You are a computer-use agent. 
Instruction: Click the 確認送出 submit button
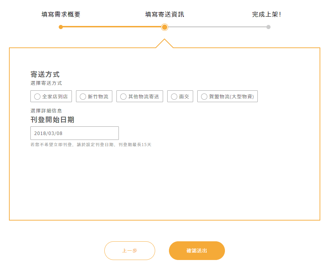[x=197, y=250]
